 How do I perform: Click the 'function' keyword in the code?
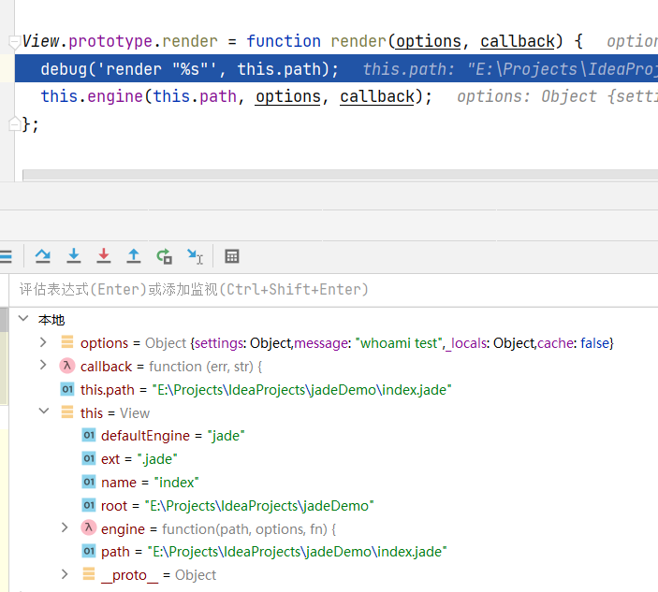(284, 41)
